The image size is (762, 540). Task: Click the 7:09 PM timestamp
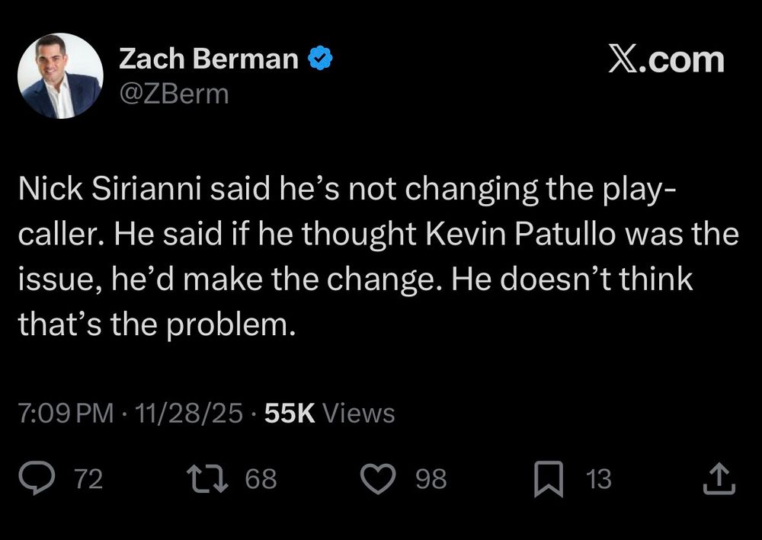(64, 414)
